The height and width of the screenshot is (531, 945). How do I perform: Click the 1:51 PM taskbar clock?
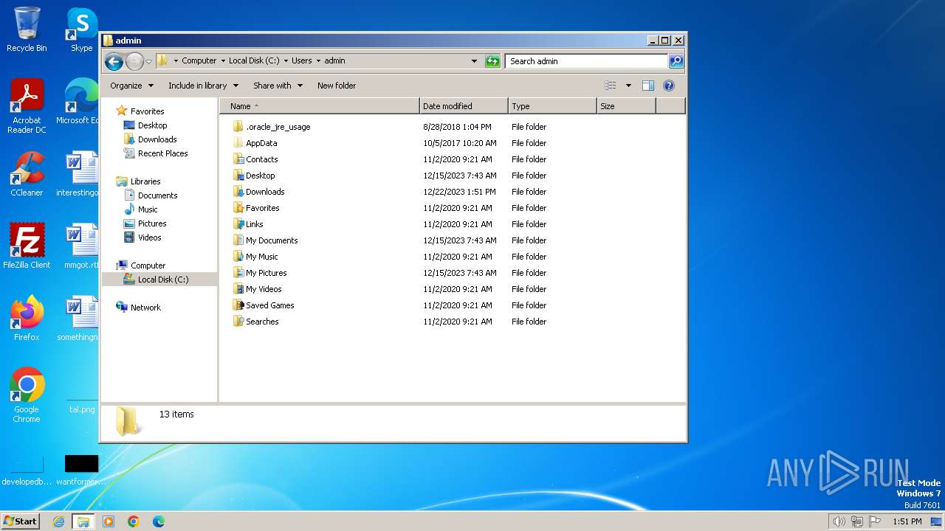[x=907, y=521]
